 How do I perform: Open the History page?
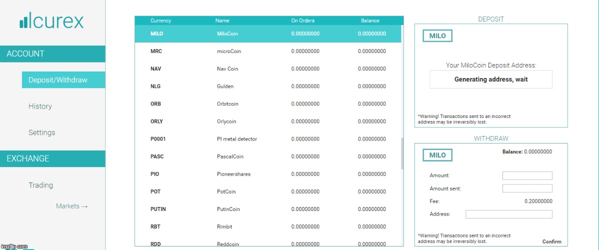click(40, 106)
